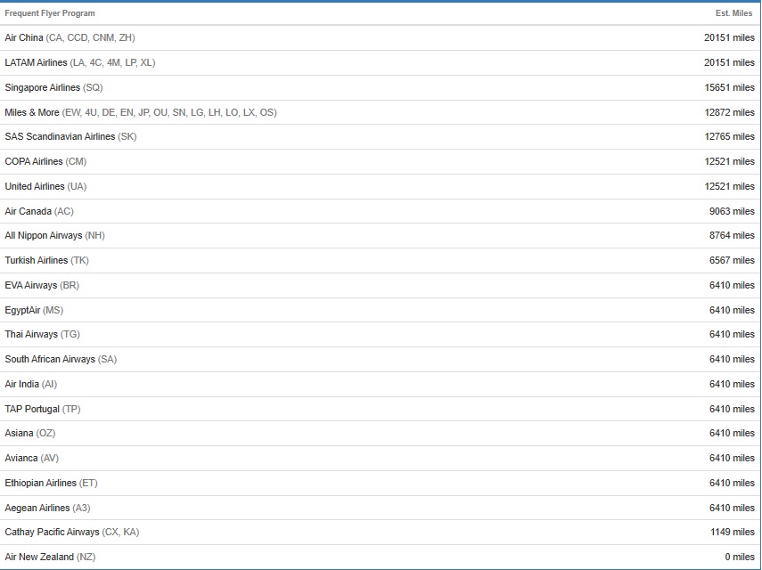Click the Miles & More program name
Image resolution: width=762 pixels, height=570 pixels.
(x=32, y=112)
